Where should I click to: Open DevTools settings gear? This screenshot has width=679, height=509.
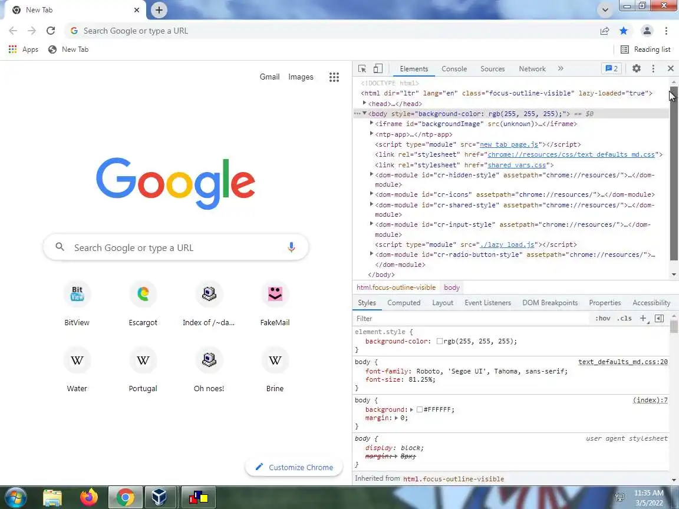coord(636,68)
